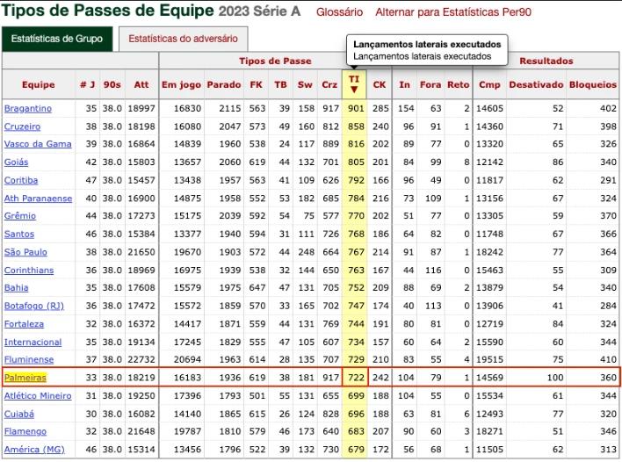Sort by Em jogo column header
Viewport: 622px width, 462px height.
(181, 85)
